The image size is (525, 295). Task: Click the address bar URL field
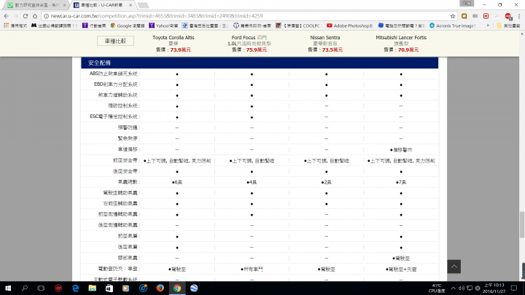[248, 16]
